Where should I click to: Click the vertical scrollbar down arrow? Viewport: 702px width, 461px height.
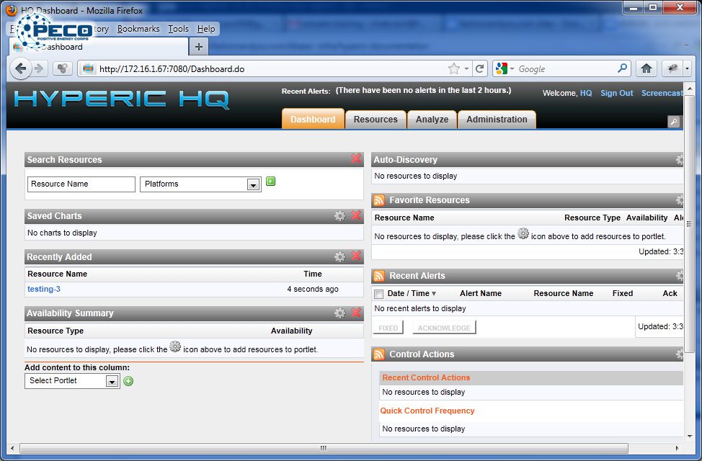689,436
